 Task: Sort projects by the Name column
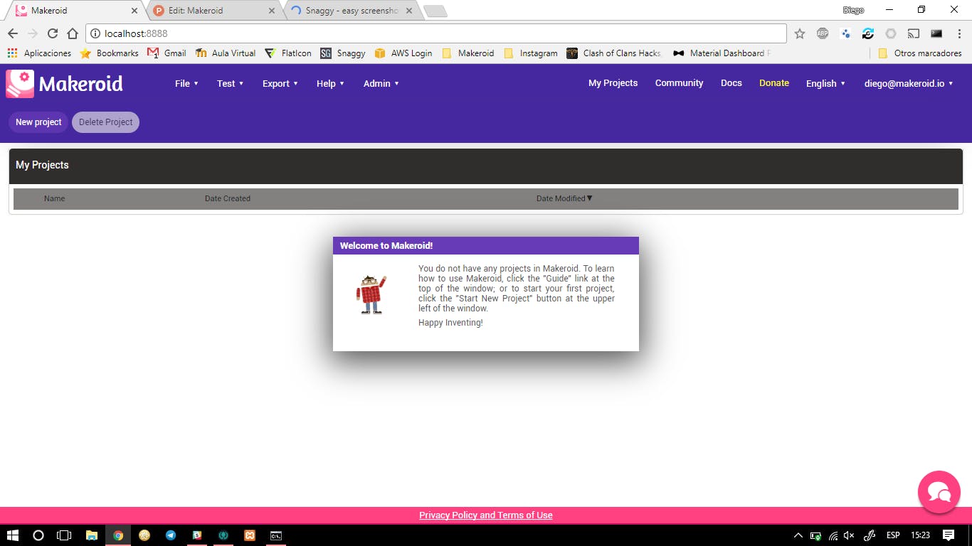[x=54, y=198]
